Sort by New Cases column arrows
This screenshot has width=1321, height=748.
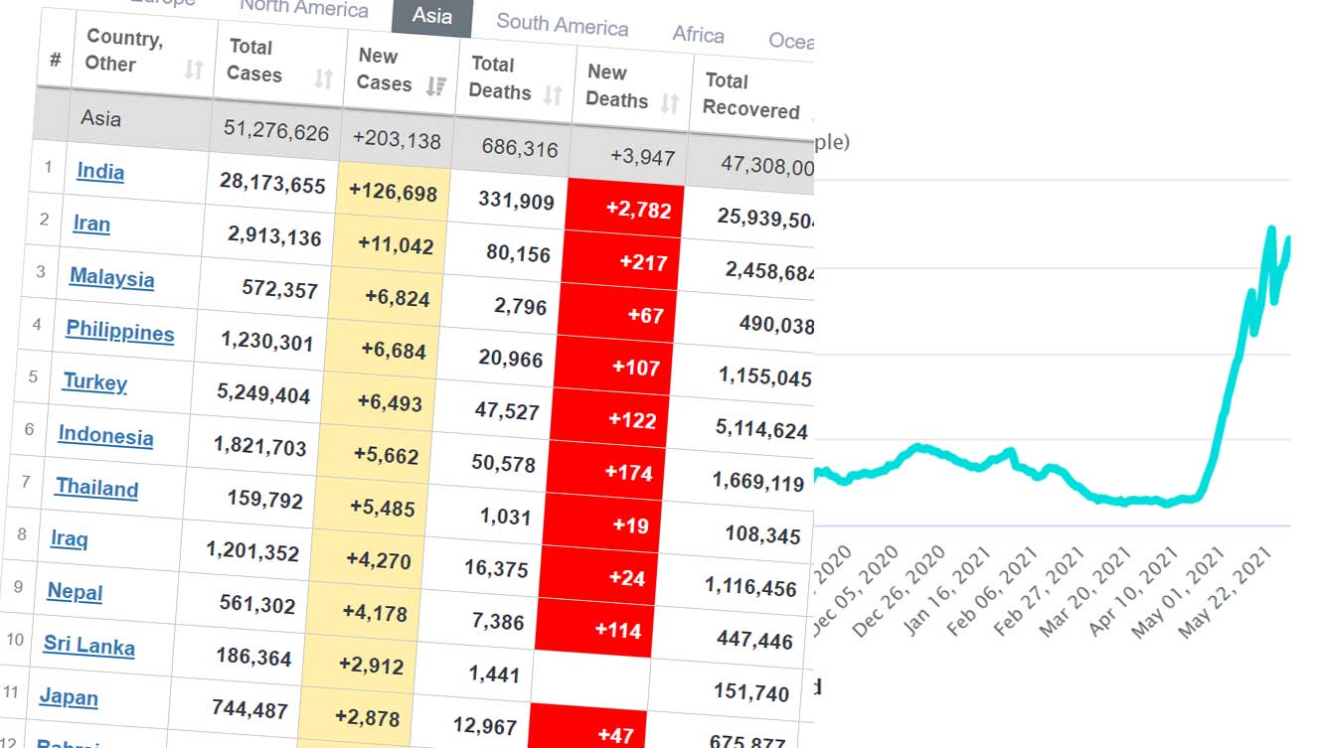[x=434, y=86]
